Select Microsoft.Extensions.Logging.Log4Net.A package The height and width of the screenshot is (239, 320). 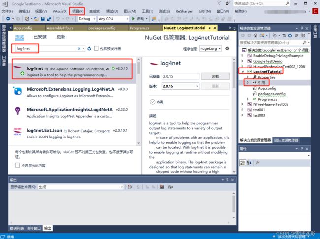click(x=72, y=92)
